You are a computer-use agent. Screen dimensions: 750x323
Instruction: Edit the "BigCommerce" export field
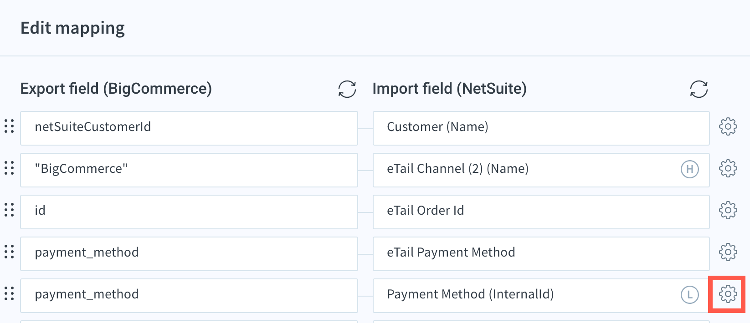pos(189,170)
